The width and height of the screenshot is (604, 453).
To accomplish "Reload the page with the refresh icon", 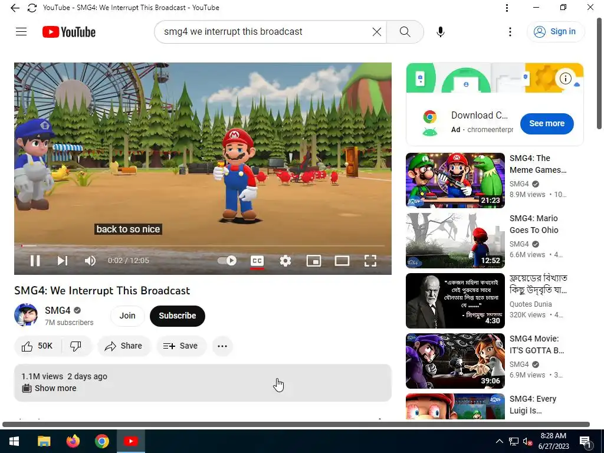I will pos(32,8).
